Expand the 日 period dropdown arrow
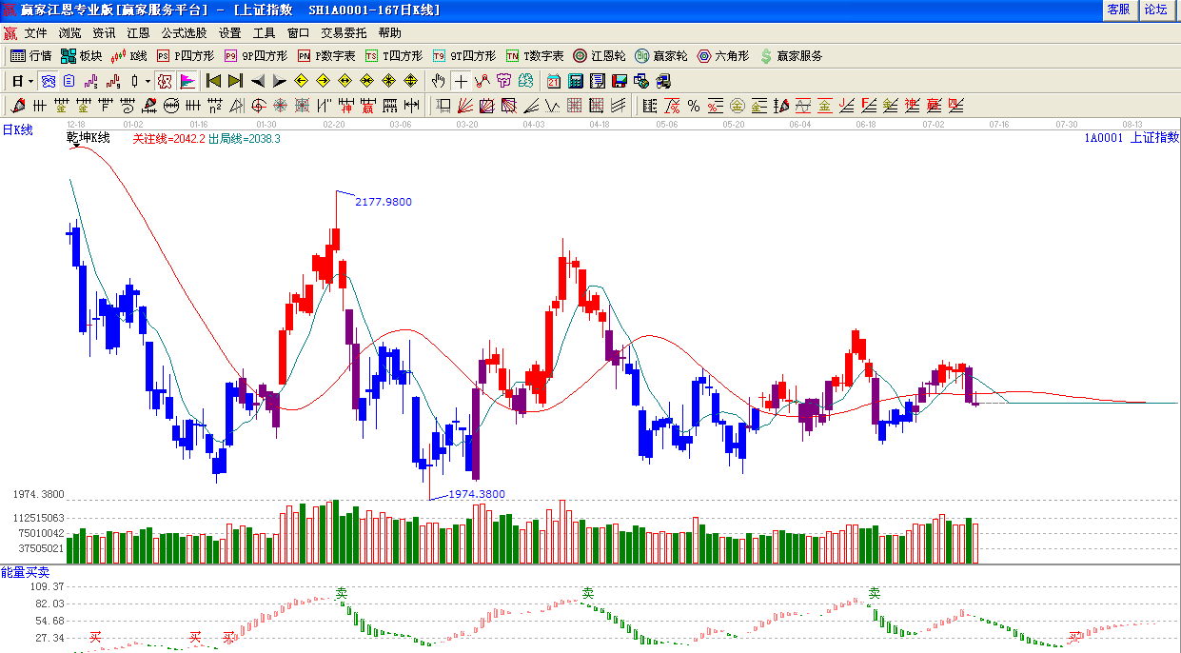 (x=30, y=81)
